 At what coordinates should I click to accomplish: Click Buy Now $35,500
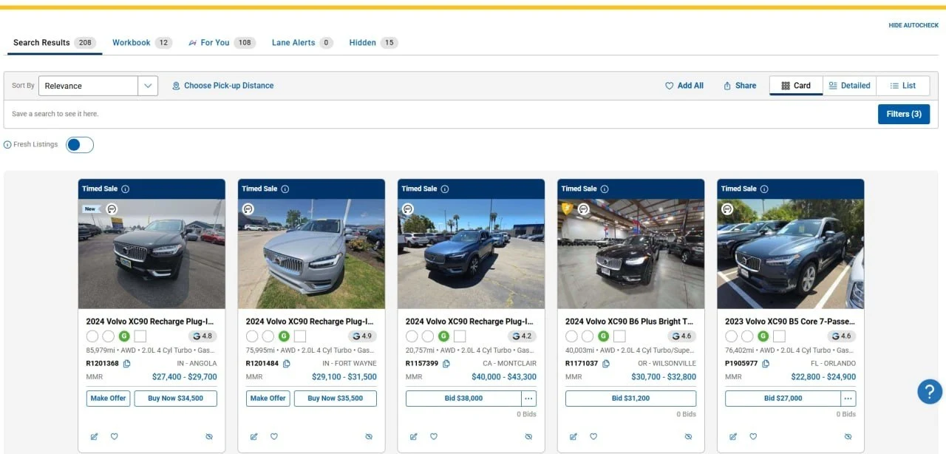(x=336, y=398)
